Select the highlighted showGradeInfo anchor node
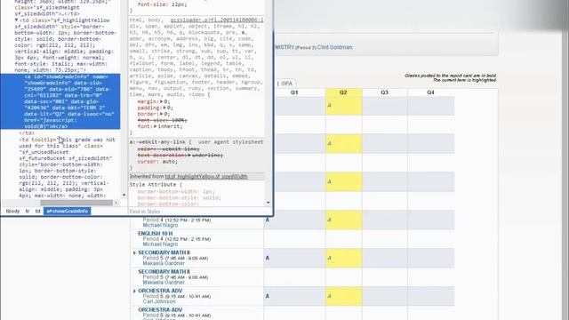 pyautogui.click(x=60, y=101)
